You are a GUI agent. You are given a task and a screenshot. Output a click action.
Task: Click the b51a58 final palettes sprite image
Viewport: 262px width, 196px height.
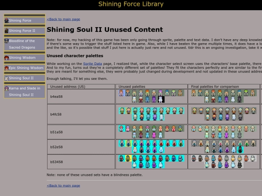click(224, 132)
